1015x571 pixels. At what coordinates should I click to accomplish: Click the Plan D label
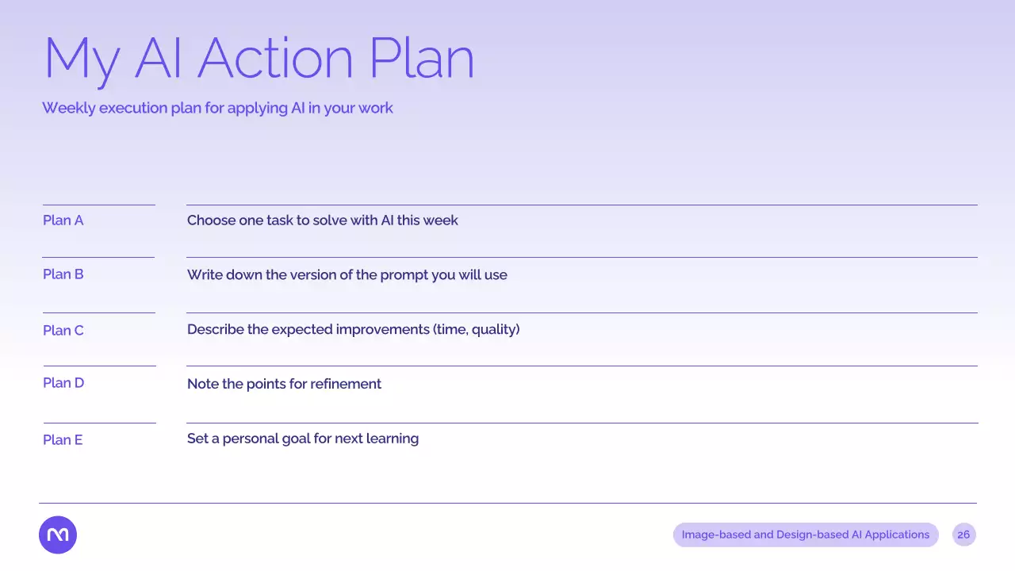pos(63,383)
